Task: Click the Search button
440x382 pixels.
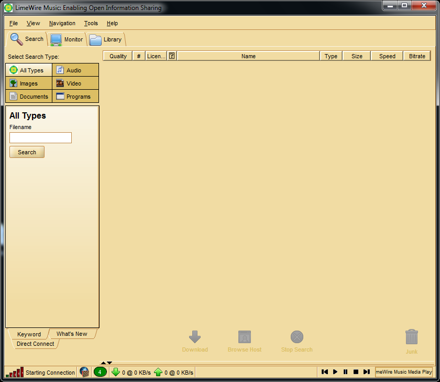Action: click(27, 152)
